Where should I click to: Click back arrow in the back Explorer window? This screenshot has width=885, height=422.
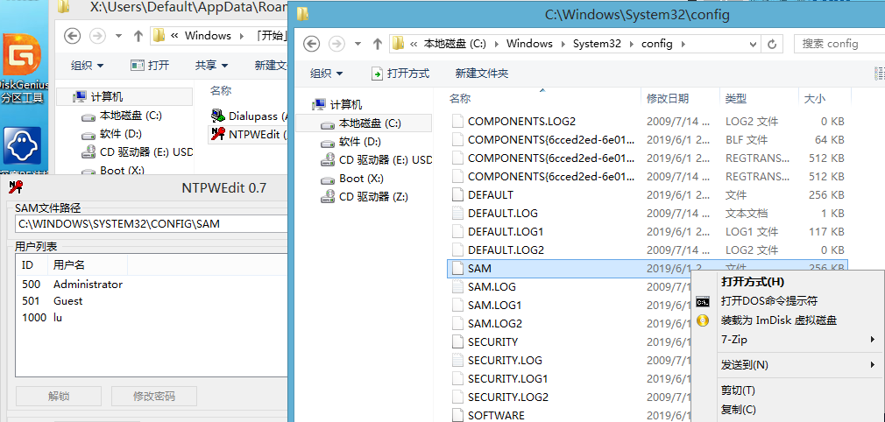[72, 36]
